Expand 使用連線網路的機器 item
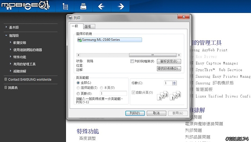 tap(11, 50)
